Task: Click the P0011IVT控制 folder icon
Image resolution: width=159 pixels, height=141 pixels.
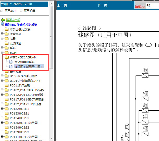Action: [x=6, y=85]
